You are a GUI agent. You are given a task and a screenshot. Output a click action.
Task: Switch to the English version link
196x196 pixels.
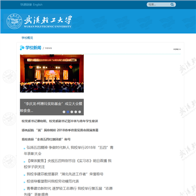38,5
